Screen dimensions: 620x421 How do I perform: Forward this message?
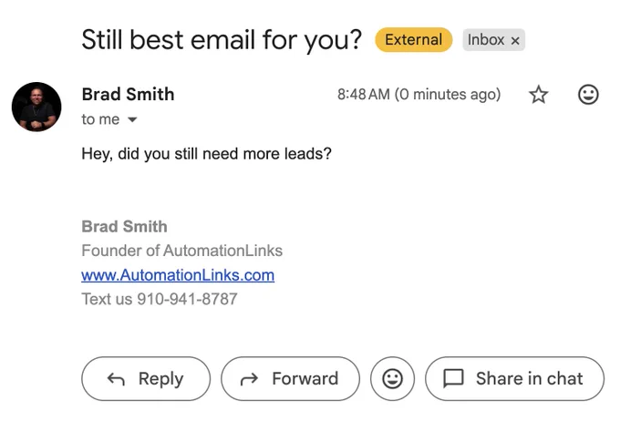click(x=290, y=379)
